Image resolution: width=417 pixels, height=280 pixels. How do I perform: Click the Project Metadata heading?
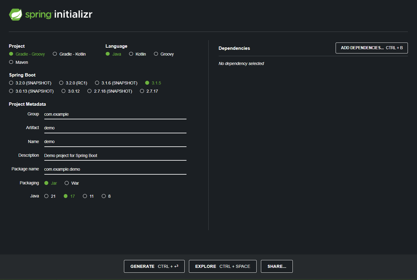[27, 104]
